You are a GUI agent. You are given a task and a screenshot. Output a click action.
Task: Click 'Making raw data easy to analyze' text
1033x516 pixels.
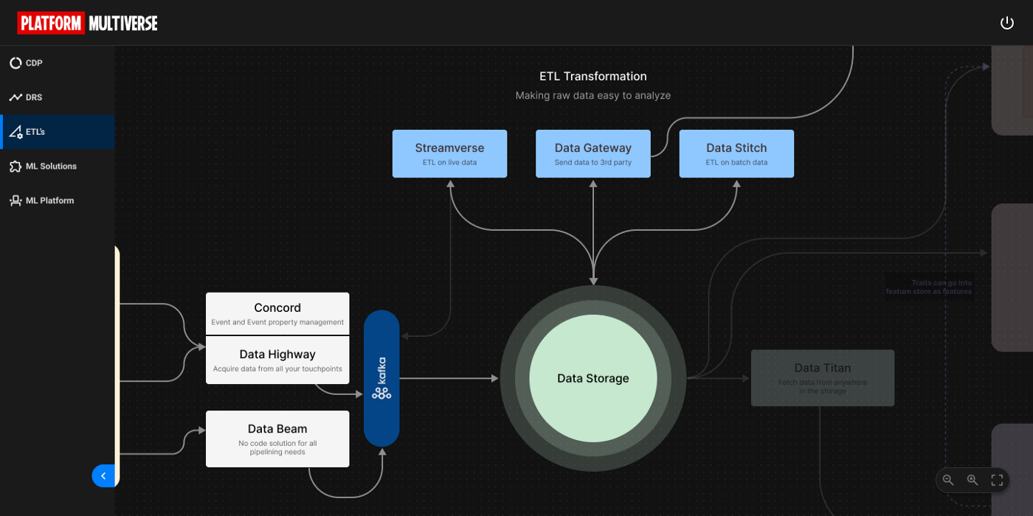593,96
